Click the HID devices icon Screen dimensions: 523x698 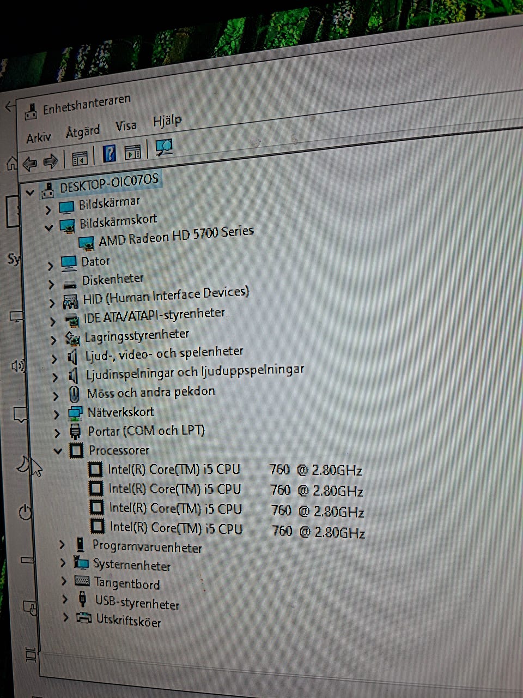71,302
